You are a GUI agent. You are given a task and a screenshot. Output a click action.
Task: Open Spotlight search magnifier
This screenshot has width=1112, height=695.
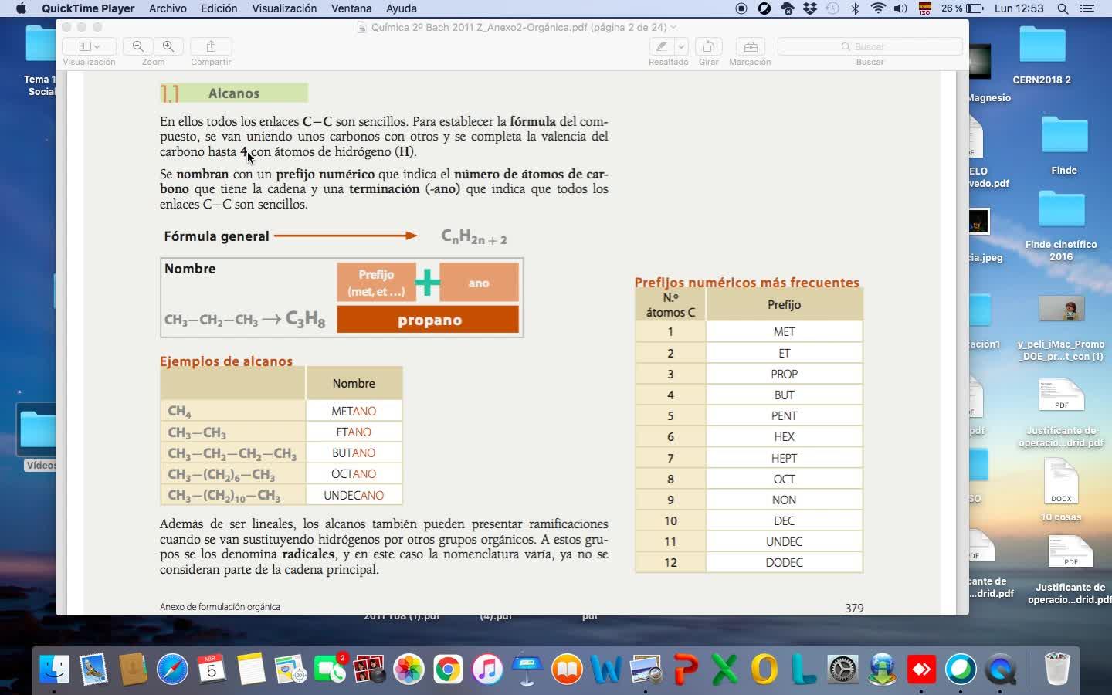1063,8
